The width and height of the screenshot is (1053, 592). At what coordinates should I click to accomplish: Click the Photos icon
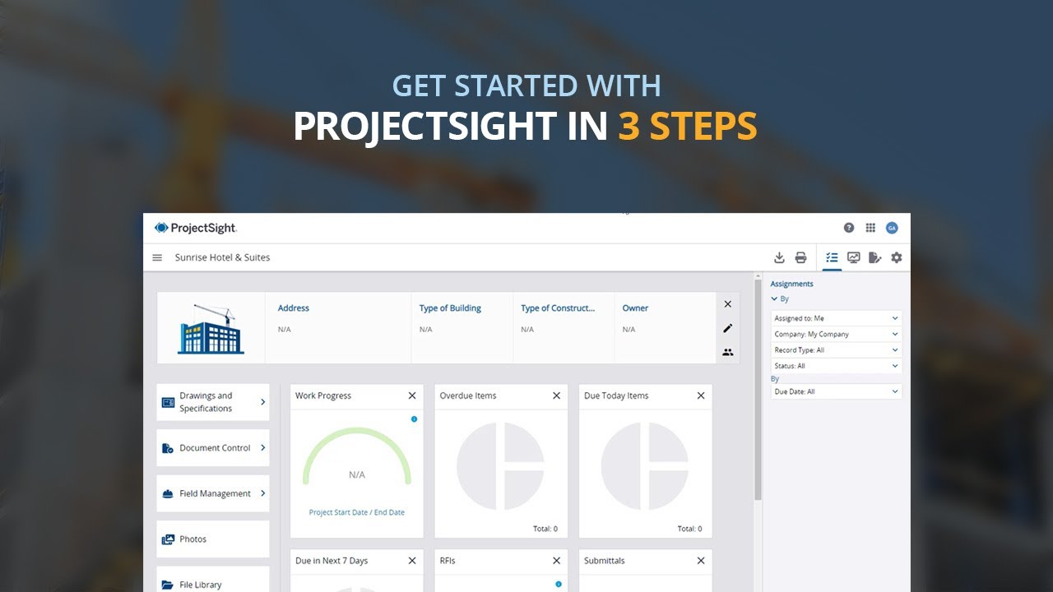(x=168, y=539)
